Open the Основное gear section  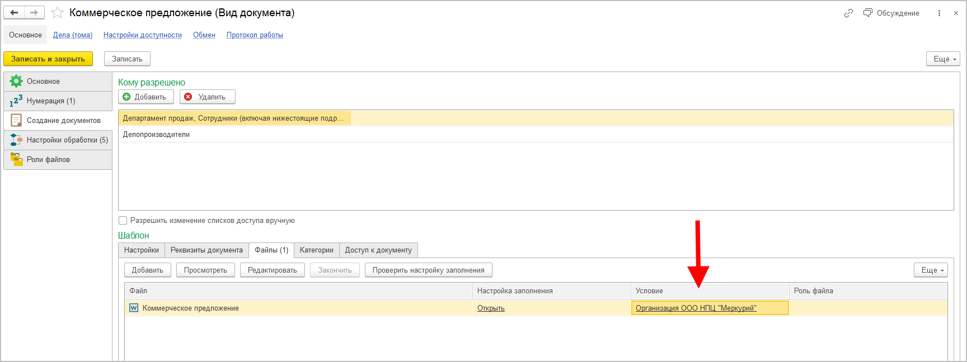click(58, 82)
